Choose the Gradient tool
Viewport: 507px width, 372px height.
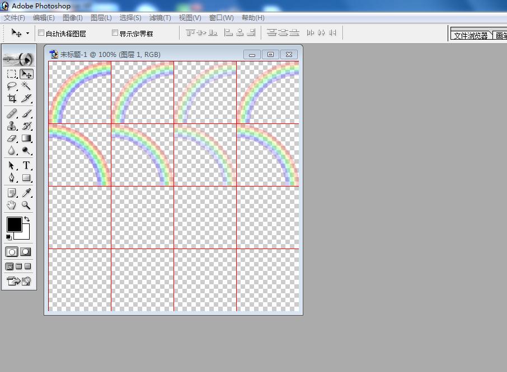click(26, 139)
